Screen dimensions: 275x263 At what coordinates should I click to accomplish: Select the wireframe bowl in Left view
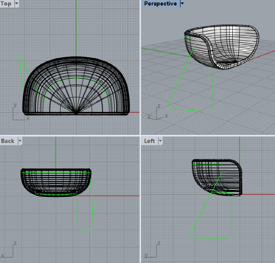pyautogui.click(x=217, y=177)
